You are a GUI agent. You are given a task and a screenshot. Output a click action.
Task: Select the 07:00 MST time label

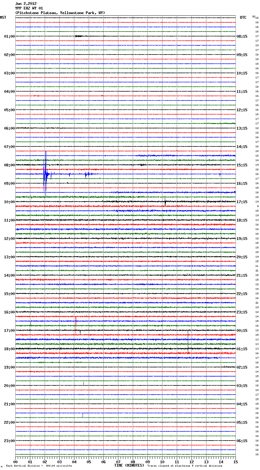tap(9, 147)
